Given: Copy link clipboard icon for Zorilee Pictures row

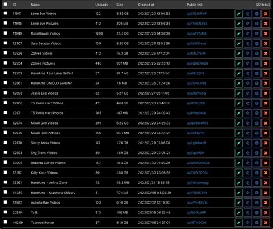Looking at the screenshot, I should point(248,63).
